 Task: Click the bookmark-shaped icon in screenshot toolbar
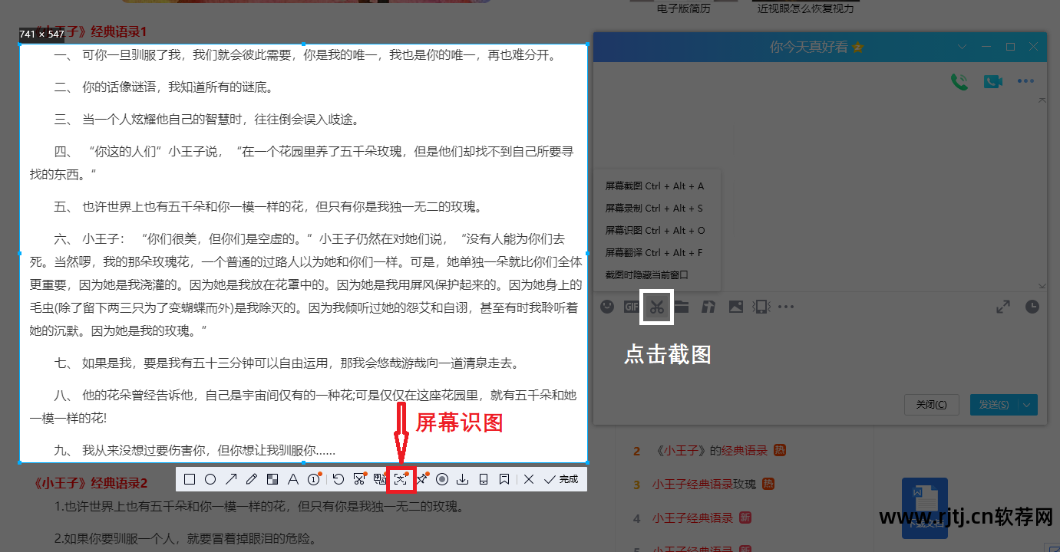point(504,480)
